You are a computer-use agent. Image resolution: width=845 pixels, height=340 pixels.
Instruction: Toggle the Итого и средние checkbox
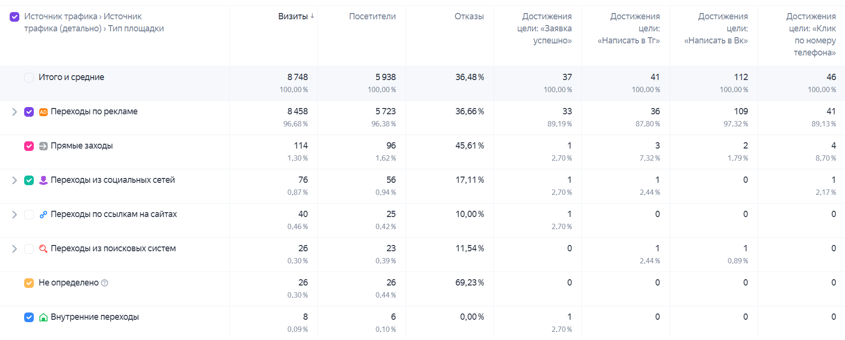pos(29,78)
